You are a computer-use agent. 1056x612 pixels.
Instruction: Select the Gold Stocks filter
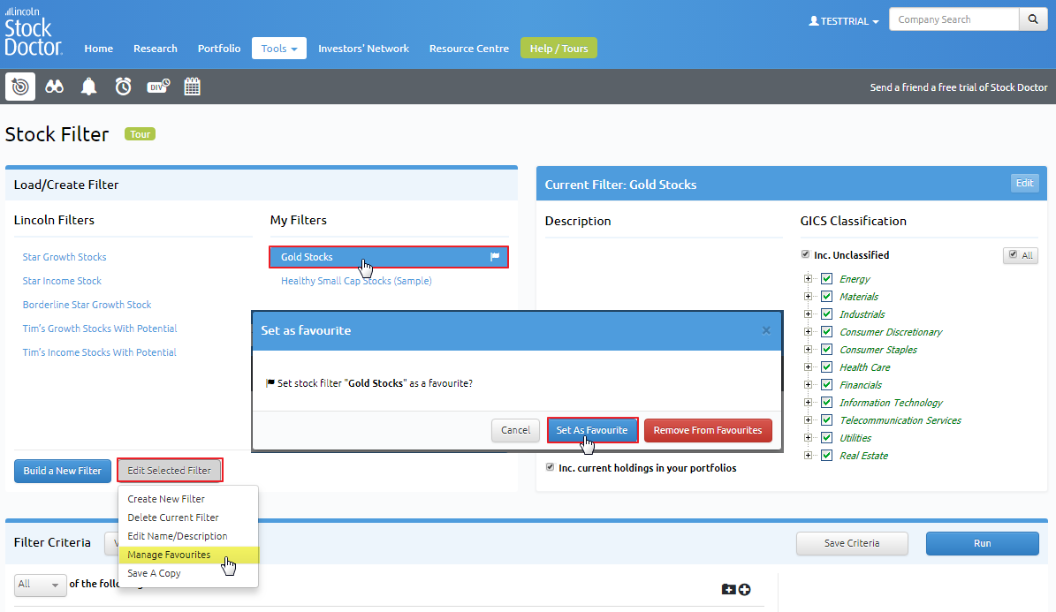(389, 256)
